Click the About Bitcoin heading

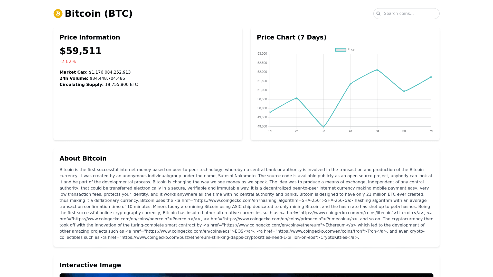pyautogui.click(x=83, y=159)
